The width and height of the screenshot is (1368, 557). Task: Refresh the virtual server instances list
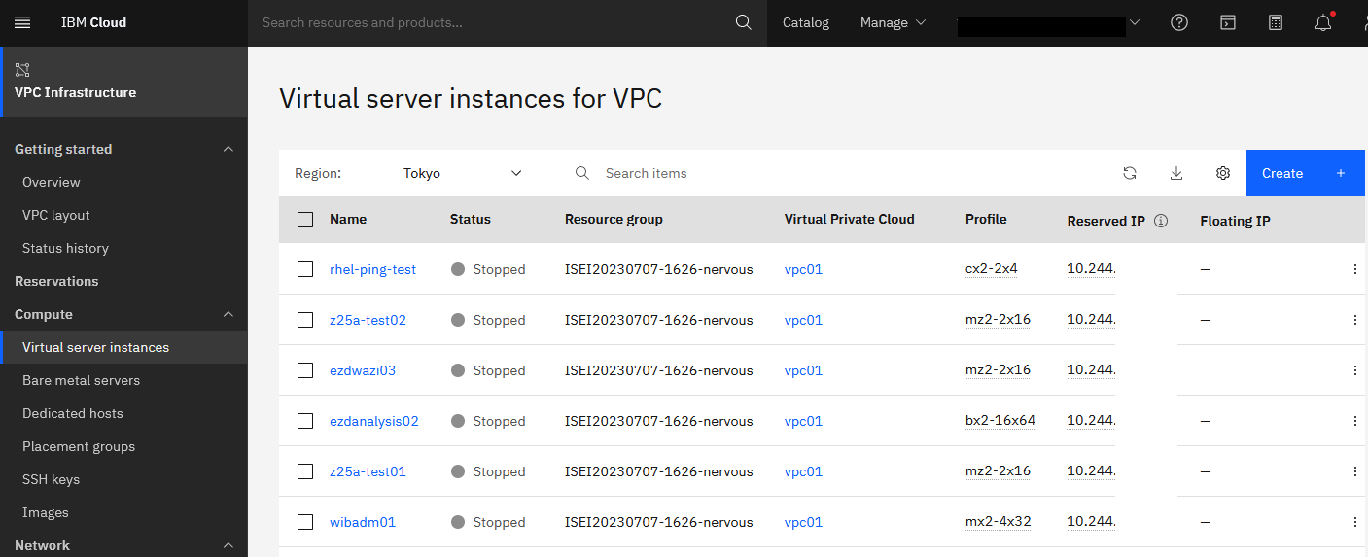(1130, 173)
